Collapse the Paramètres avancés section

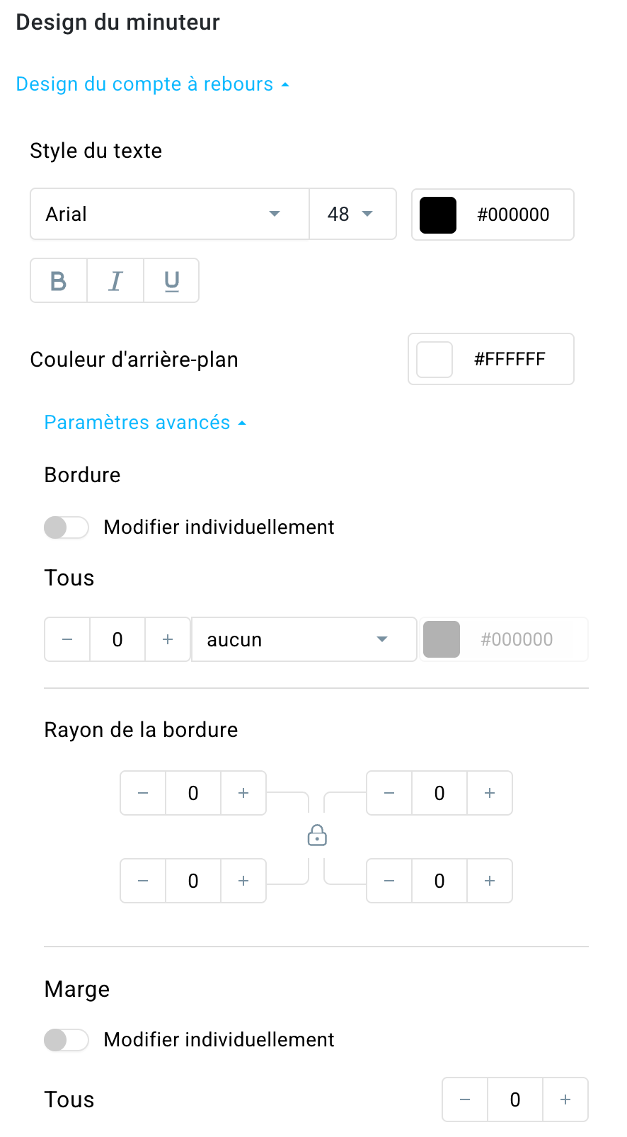point(144,423)
